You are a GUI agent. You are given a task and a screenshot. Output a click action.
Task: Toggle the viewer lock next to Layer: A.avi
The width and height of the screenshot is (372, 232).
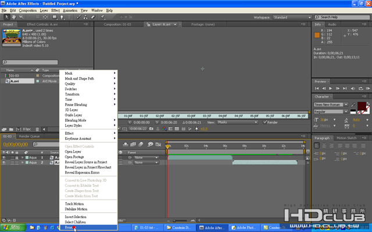148,24
